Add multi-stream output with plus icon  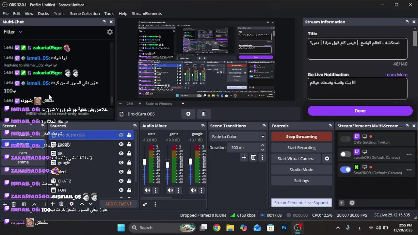point(342,203)
